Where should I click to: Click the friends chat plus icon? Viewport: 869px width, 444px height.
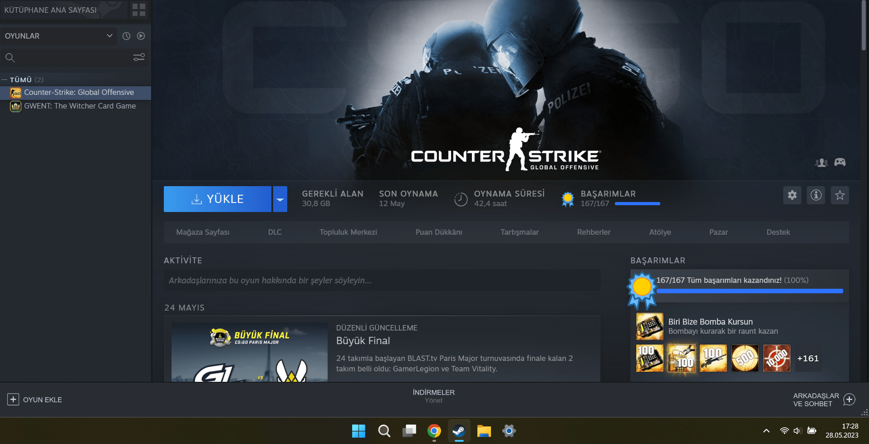(849, 400)
